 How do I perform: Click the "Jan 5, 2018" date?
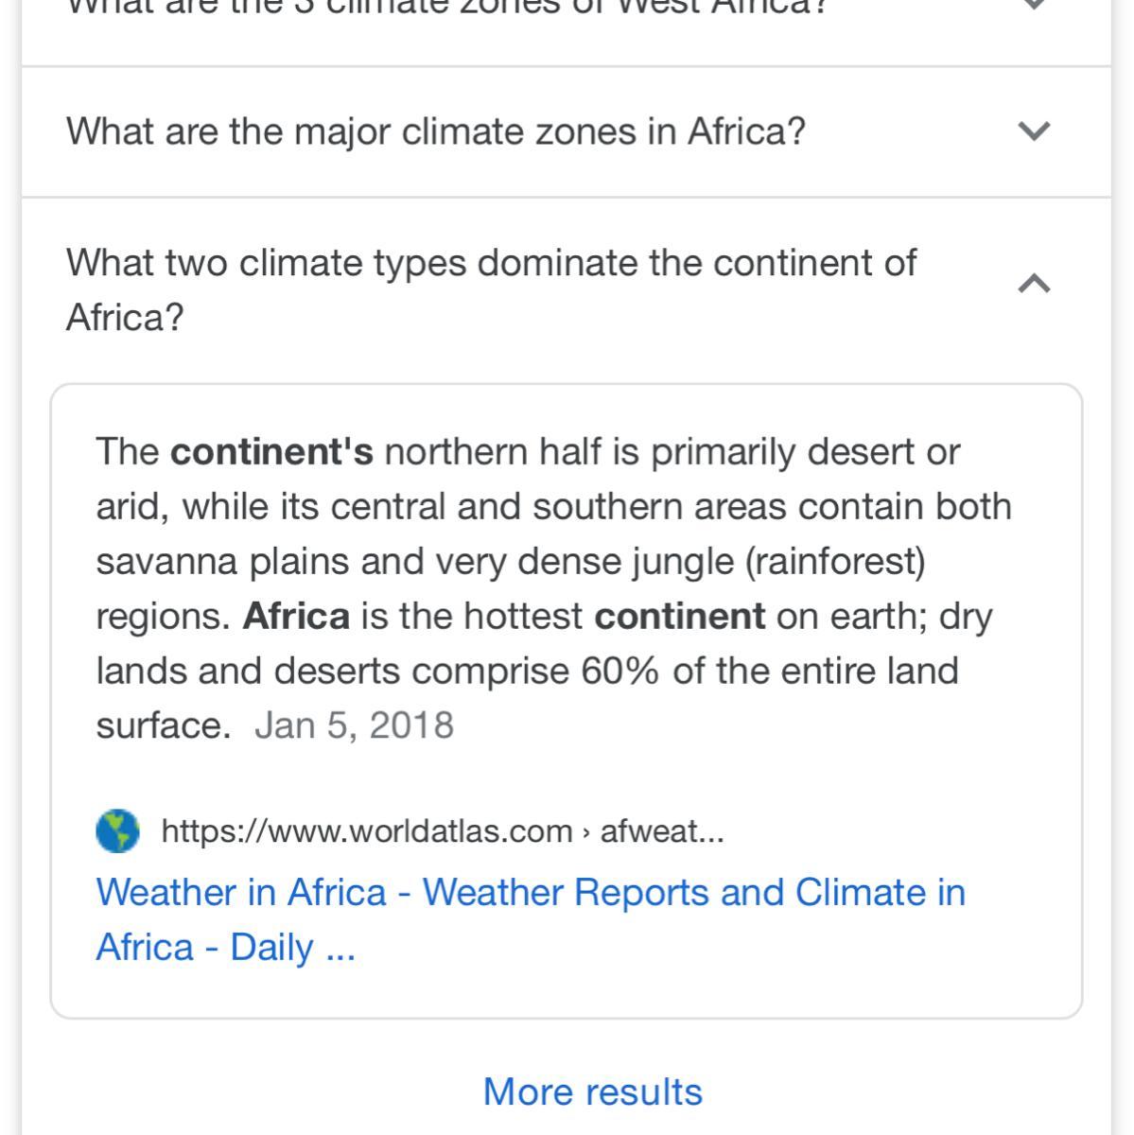click(x=354, y=725)
